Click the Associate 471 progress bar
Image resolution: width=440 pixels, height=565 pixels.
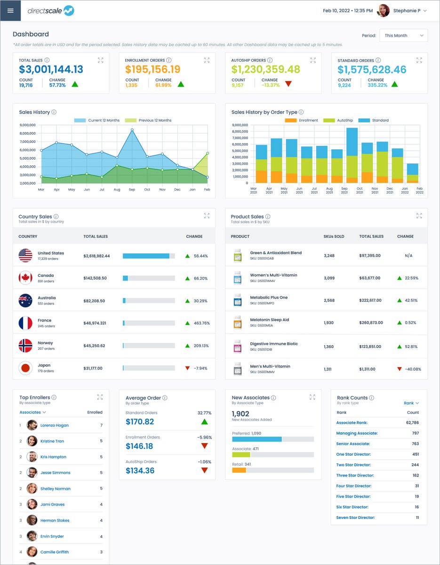point(273,455)
